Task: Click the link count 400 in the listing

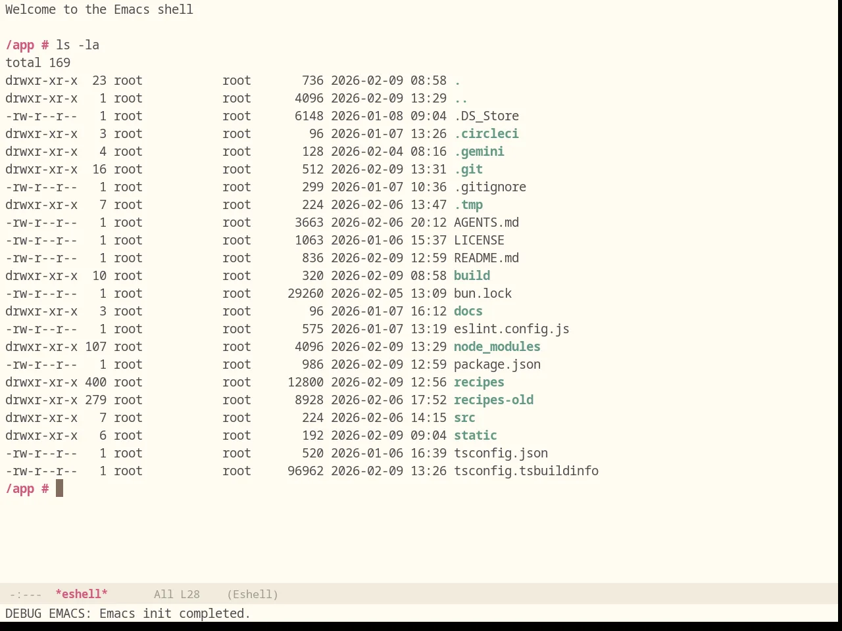Action: [x=95, y=382]
